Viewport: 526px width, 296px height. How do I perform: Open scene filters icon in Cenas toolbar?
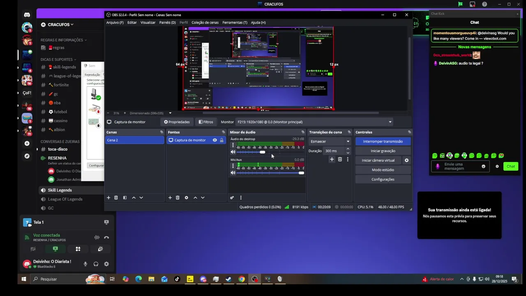(x=125, y=198)
